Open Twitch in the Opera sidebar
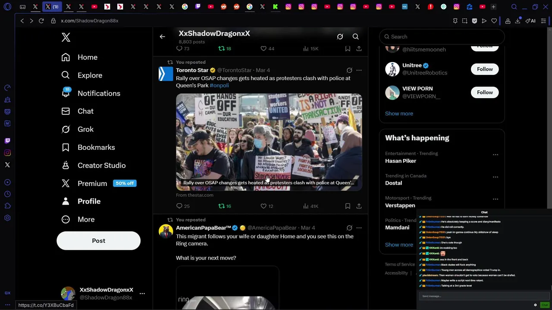 (7, 141)
